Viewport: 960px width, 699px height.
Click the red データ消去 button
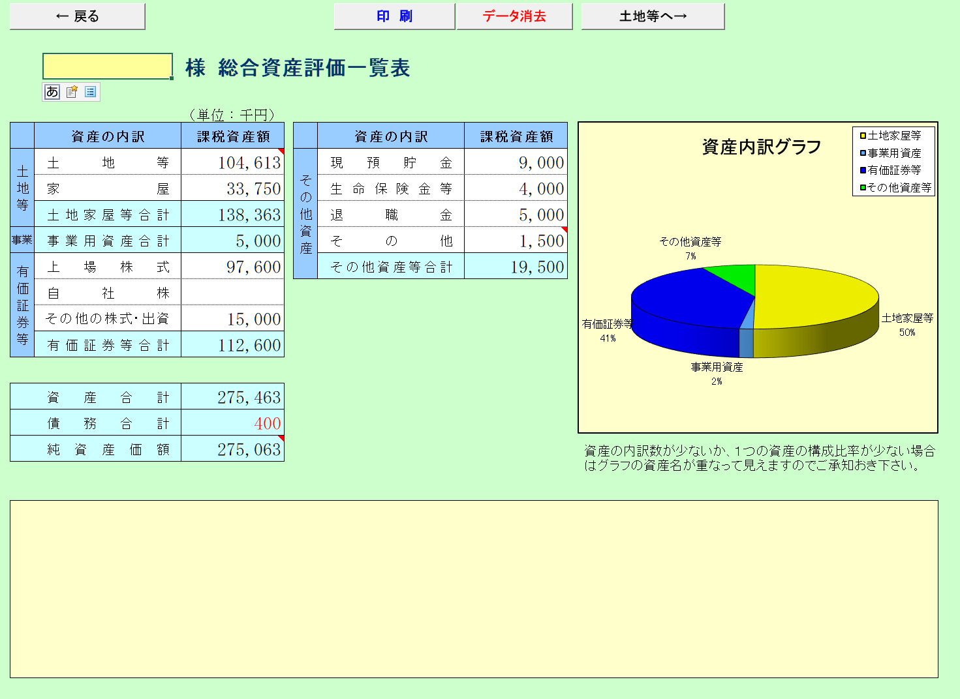pos(514,16)
